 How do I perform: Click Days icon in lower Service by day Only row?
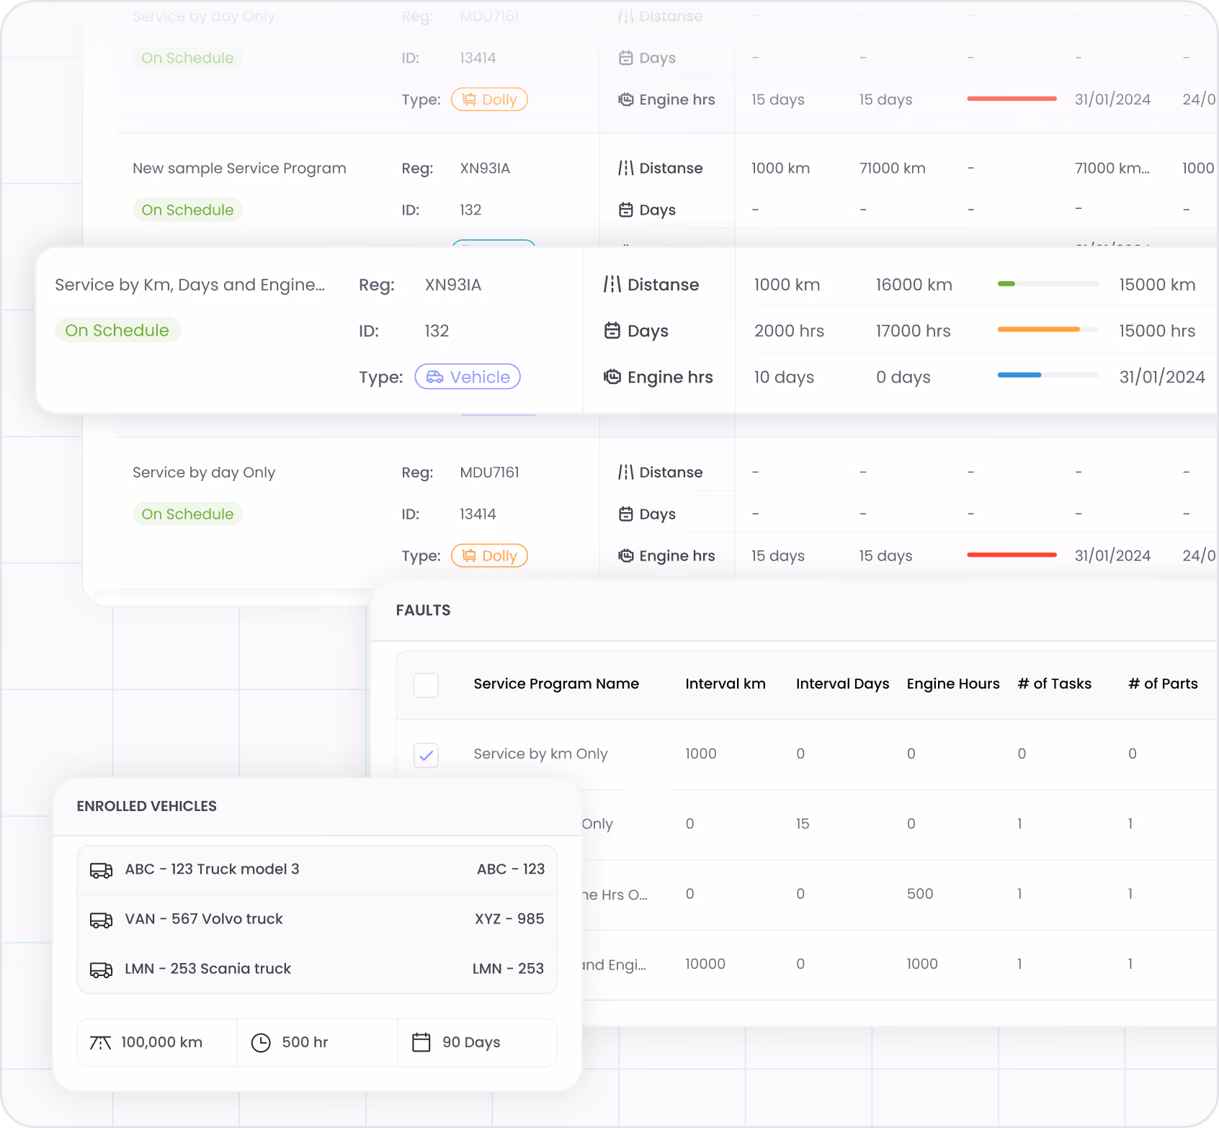[625, 514]
